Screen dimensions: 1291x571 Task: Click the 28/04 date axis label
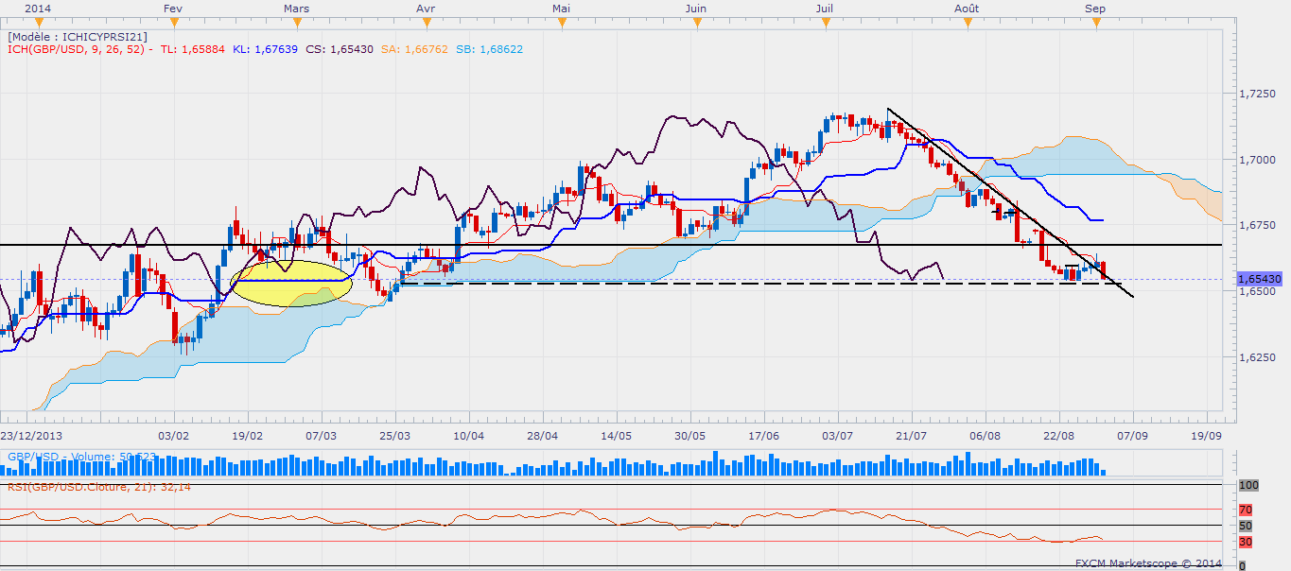tap(542, 437)
